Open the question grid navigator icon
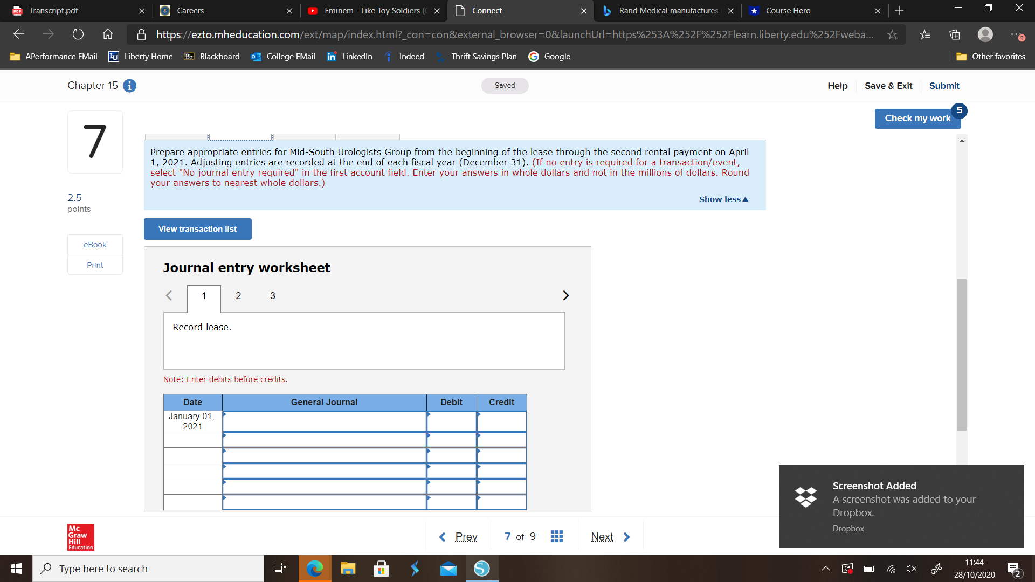Screen dimensions: 1035x582 [557, 536]
